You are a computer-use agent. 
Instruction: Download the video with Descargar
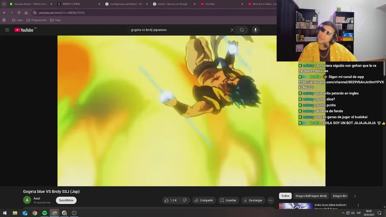(x=253, y=200)
